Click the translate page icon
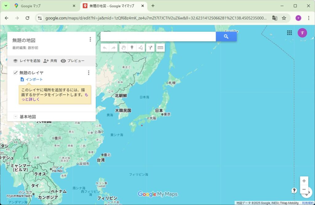This screenshot has width=315, height=205. click(275, 18)
